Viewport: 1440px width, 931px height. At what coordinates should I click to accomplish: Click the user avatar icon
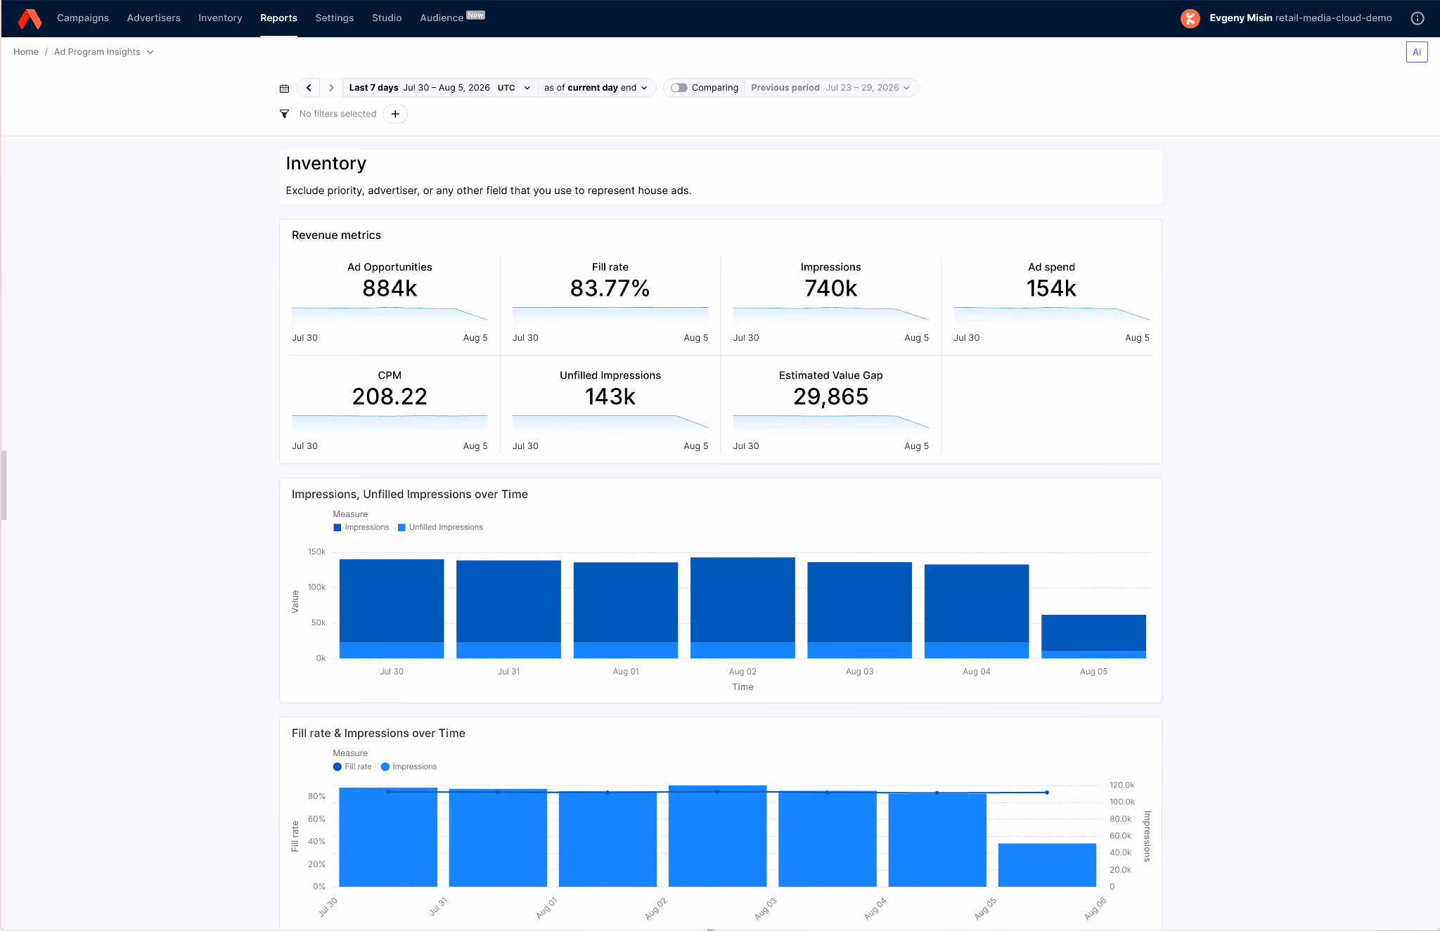click(1190, 18)
